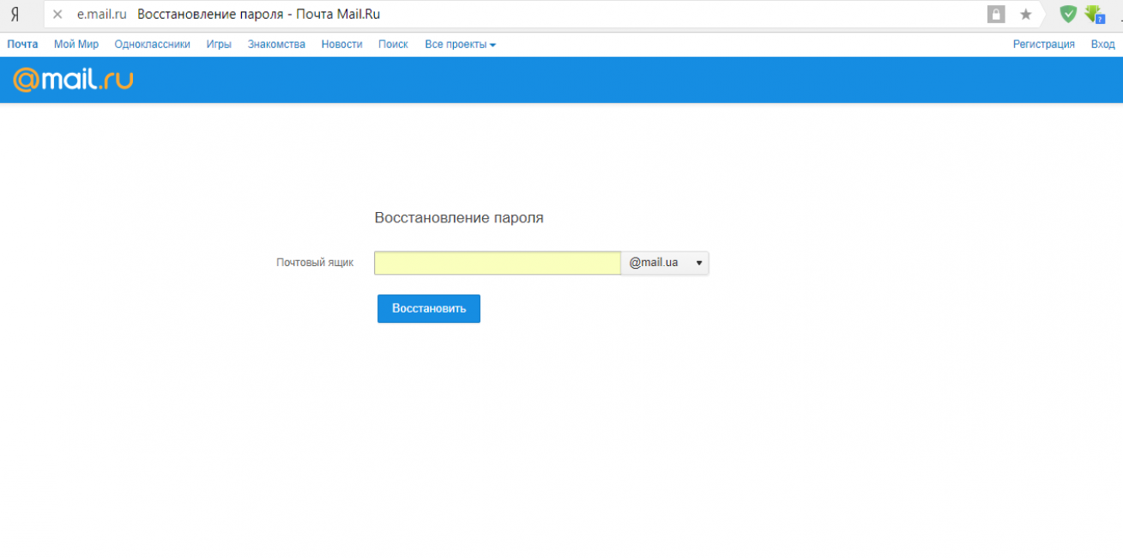This screenshot has height=558, width=1123.
Task: Click the Yandex 'Я' browser icon
Action: [x=15, y=15]
